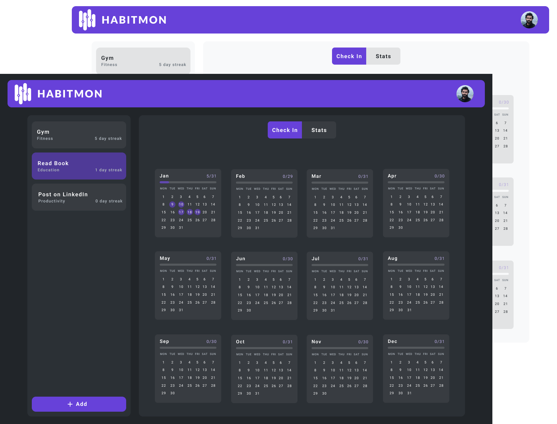Viewport: 557px width, 424px height.
Task: Open the profile avatar menu
Action: 465,93
